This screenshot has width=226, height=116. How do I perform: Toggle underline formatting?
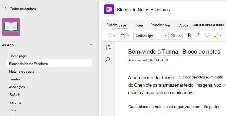pos(207,36)
